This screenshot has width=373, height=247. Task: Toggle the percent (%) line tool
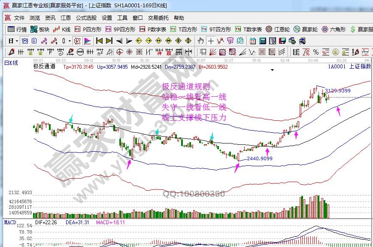[315, 52]
